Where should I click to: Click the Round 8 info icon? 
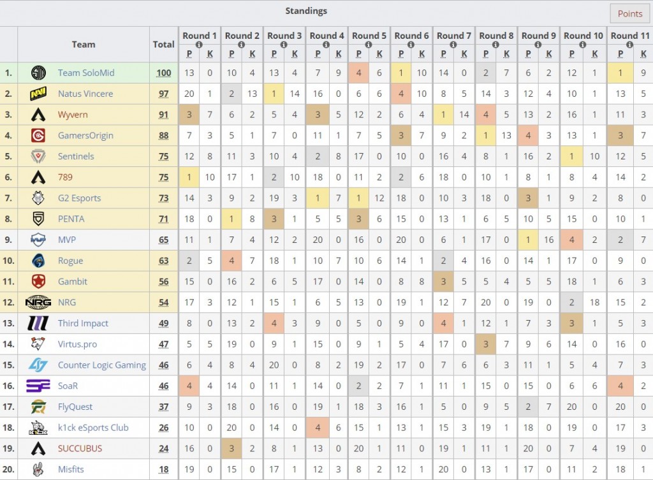[496, 45]
